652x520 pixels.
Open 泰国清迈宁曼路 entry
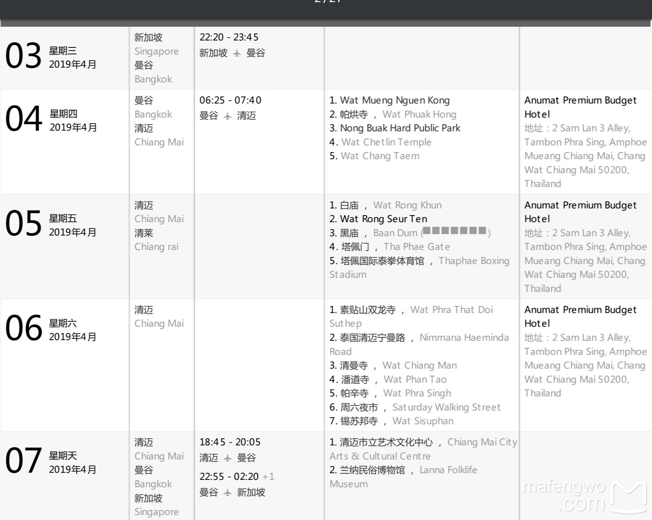pos(419,345)
